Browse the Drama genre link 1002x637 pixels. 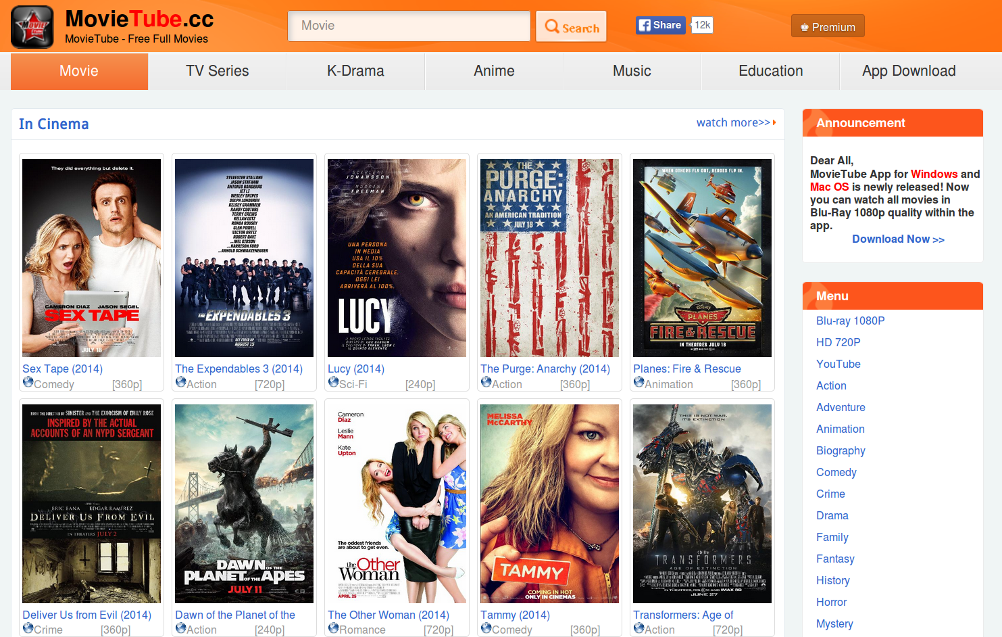pos(832,515)
